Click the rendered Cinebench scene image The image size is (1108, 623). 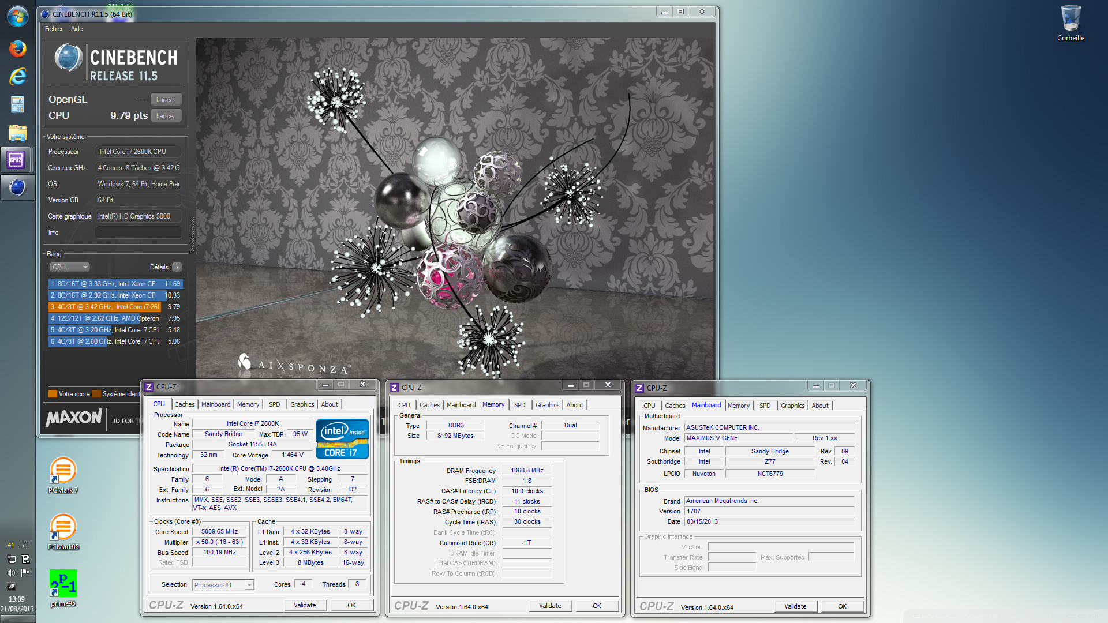pos(454,208)
